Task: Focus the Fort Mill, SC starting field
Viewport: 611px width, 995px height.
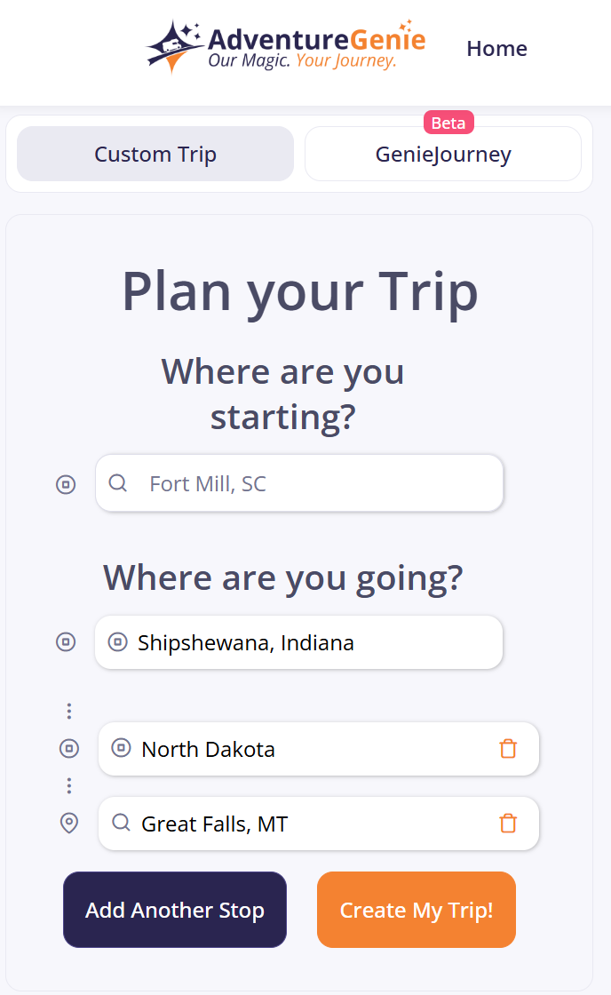Action: click(x=311, y=483)
